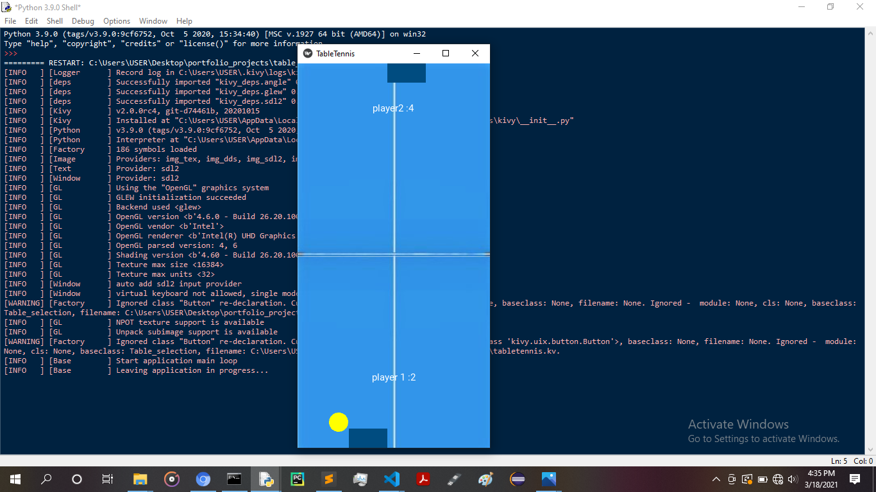Viewport: 876px width, 492px height.
Task: Open the notification center
Action: (x=854, y=479)
